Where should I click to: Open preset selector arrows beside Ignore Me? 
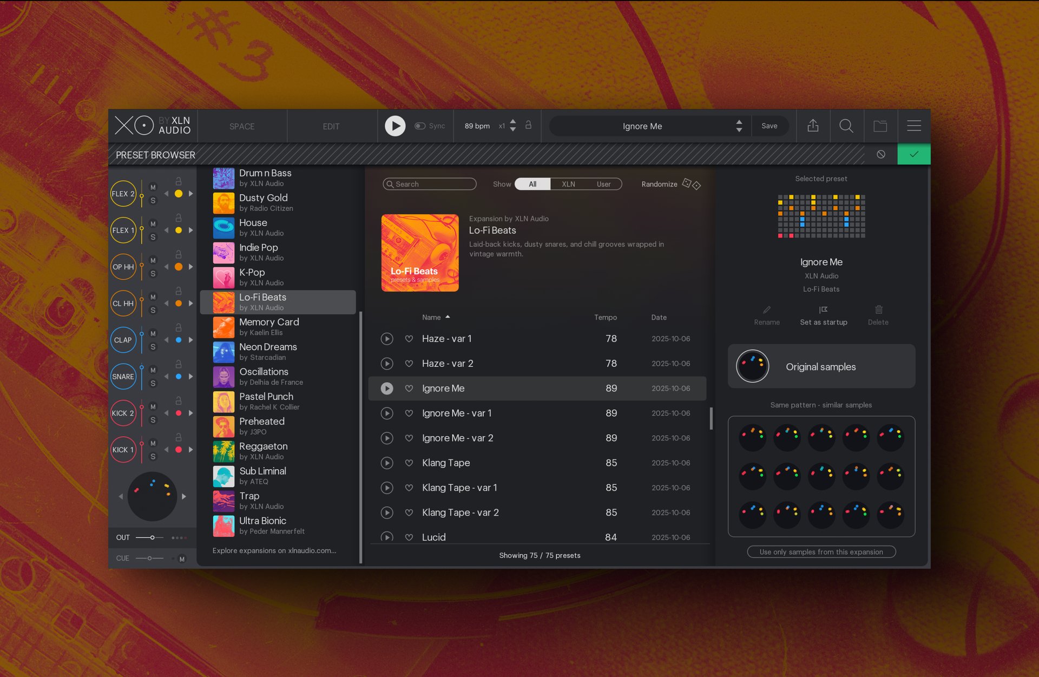click(x=739, y=126)
